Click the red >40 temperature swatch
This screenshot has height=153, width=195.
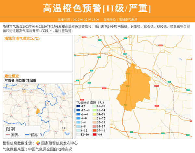(x=95, y=134)
